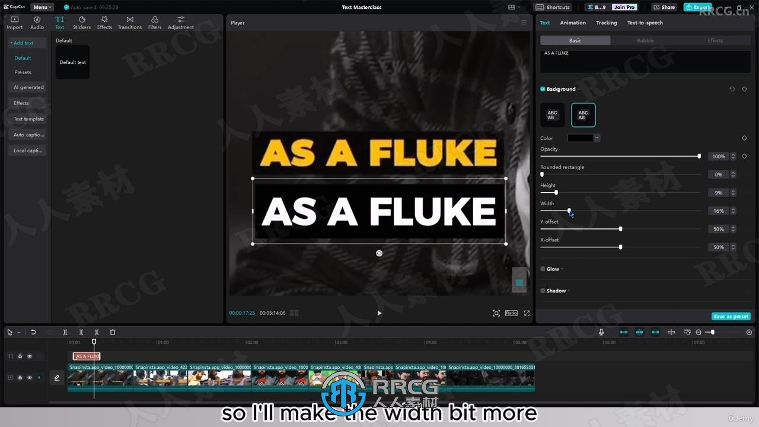759x427 pixels.
Task: Click the Share button
Action: click(664, 7)
